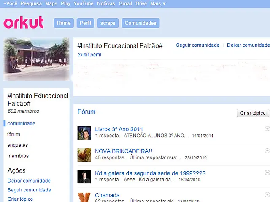Expand options arrow for Kd a galera topic

[267, 173]
